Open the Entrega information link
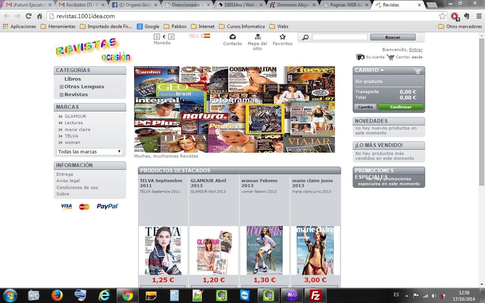Image resolution: width=485 pixels, height=303 pixels. coord(65,174)
